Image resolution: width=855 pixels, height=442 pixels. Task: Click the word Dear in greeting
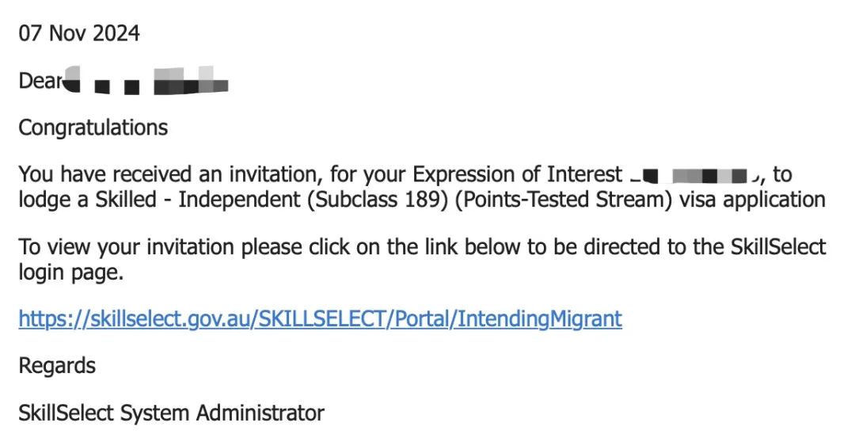[41, 81]
